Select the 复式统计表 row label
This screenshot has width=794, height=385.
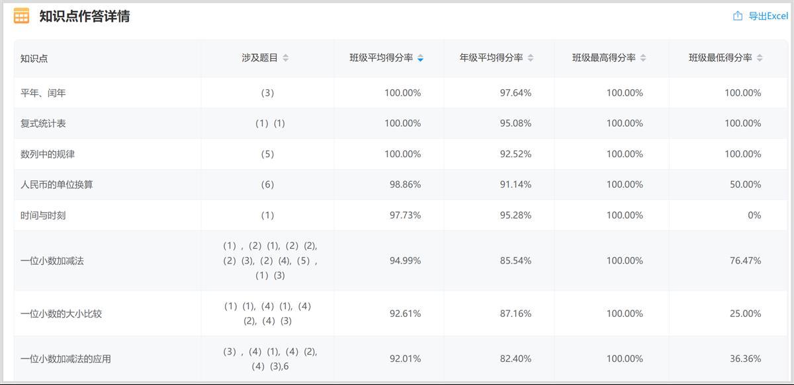43,123
